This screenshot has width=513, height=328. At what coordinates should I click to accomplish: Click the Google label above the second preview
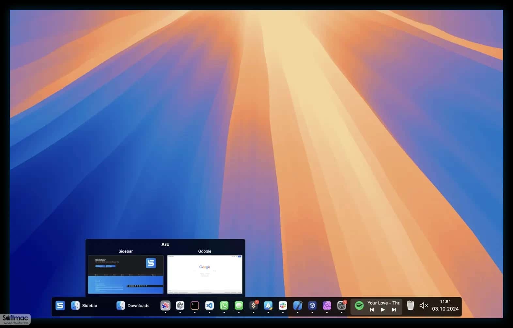[x=205, y=251]
